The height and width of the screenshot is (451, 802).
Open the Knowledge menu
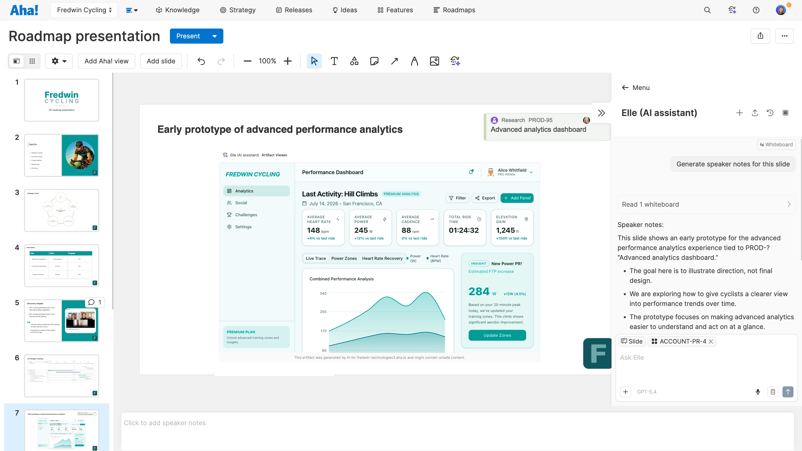tap(177, 10)
